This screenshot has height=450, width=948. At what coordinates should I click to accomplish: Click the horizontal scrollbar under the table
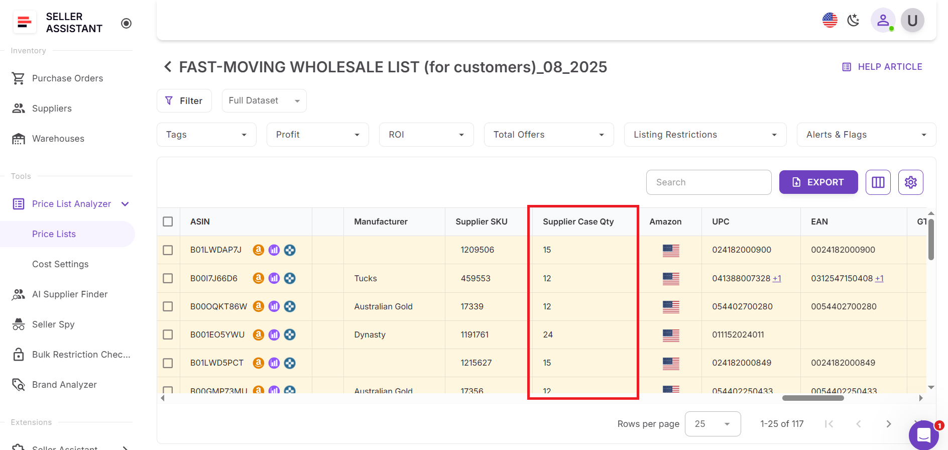click(x=812, y=398)
